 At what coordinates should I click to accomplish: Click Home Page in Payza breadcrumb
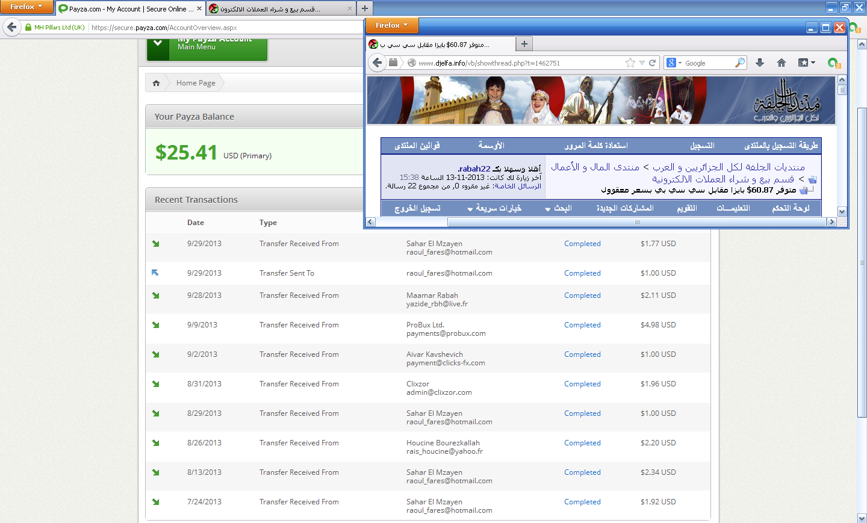click(196, 83)
